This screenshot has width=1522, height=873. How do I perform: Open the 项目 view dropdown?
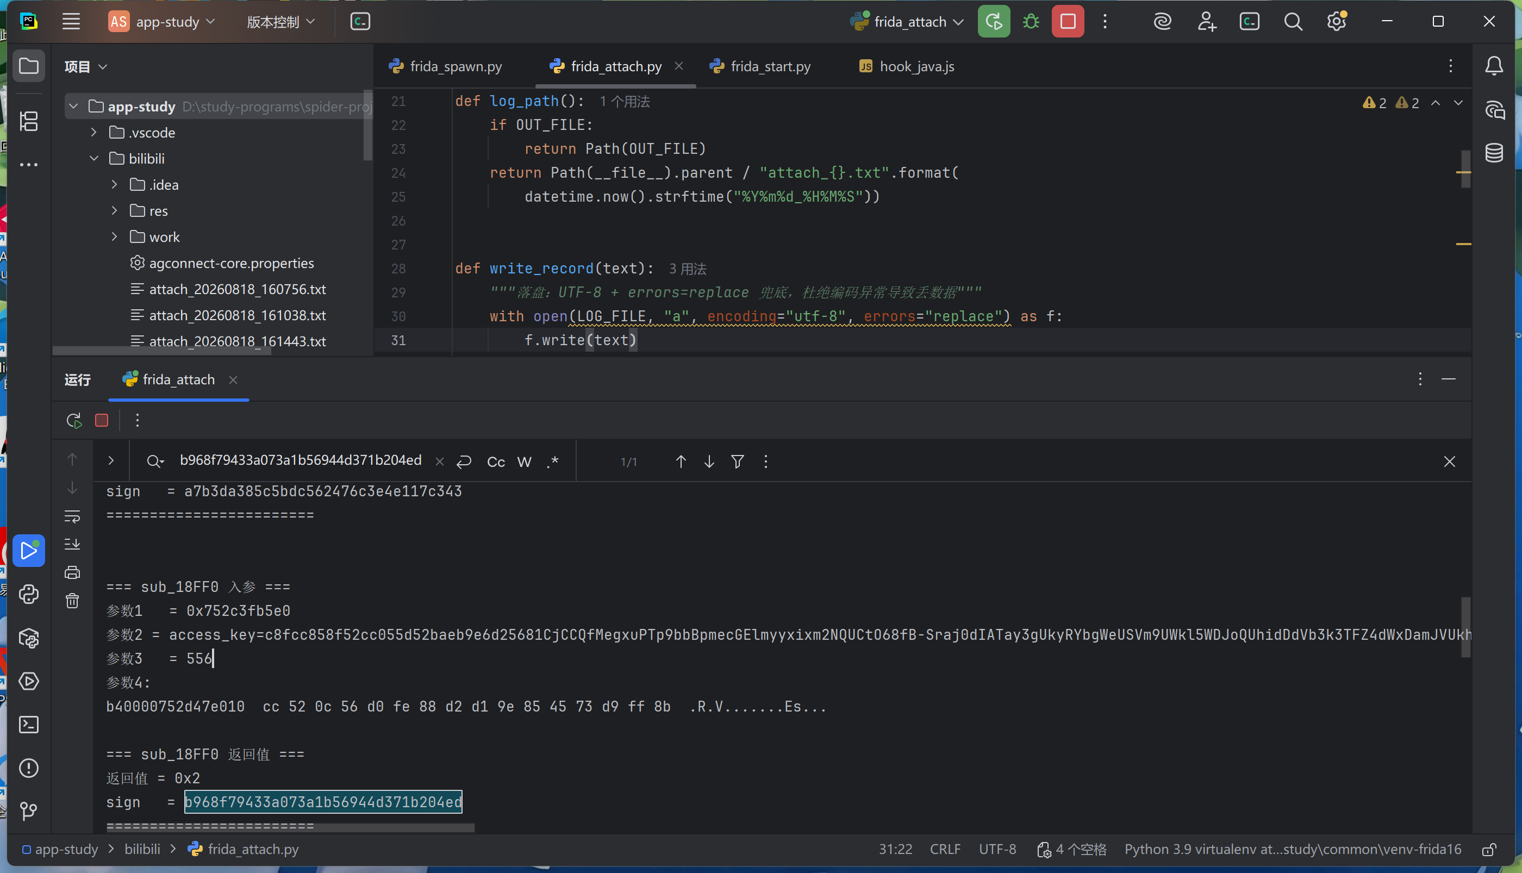point(86,66)
